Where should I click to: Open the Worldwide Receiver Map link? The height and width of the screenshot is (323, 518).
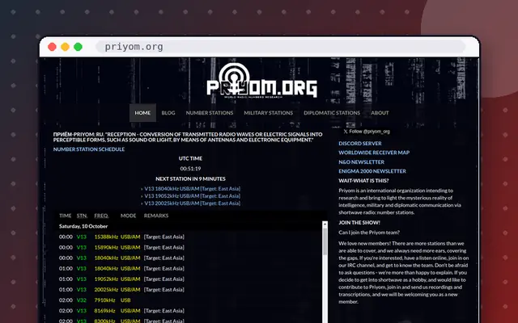(374, 153)
